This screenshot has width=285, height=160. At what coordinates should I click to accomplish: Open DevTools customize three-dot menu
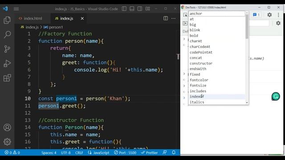[278, 15]
